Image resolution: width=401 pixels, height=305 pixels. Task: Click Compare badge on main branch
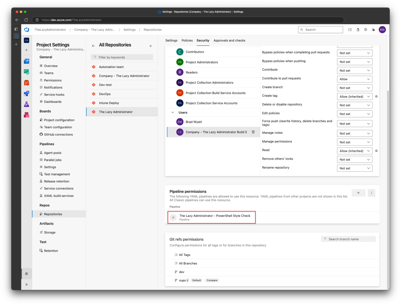[x=212, y=281]
